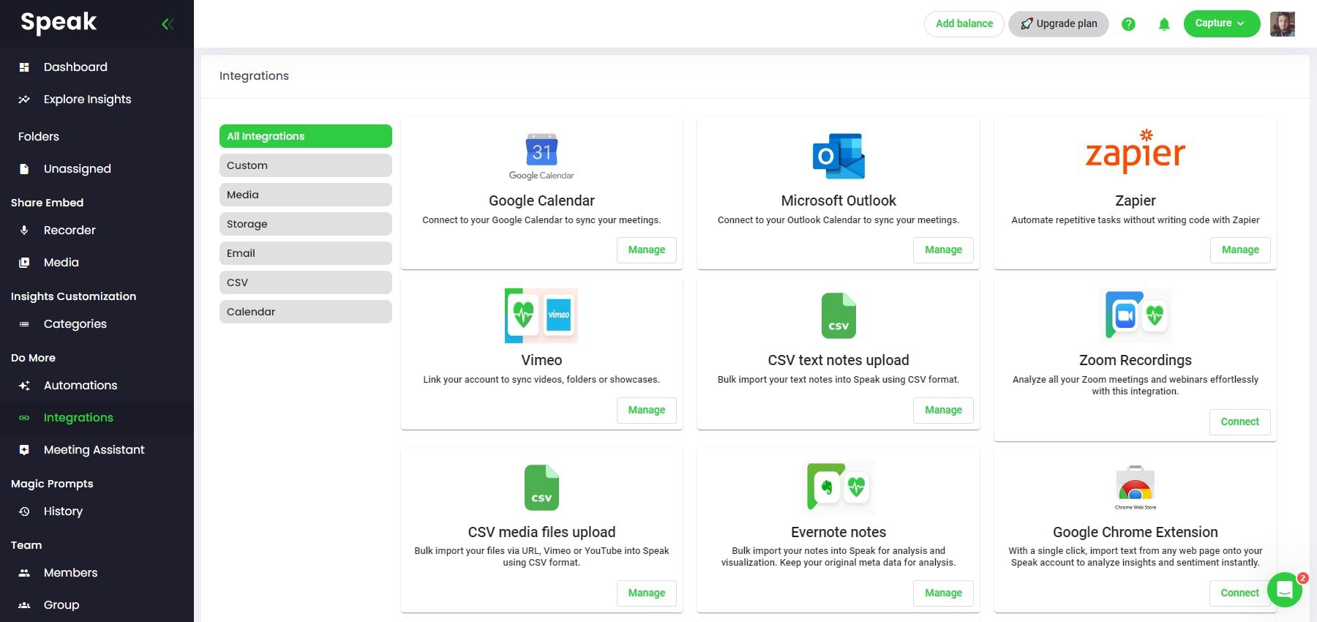
Task: Manage the Microsoft Outlook integration
Action: point(943,250)
